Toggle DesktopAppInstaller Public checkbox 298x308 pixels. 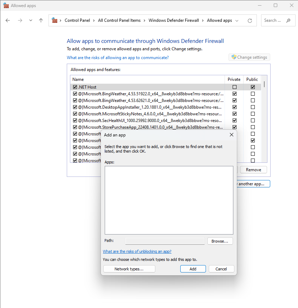[x=253, y=107]
